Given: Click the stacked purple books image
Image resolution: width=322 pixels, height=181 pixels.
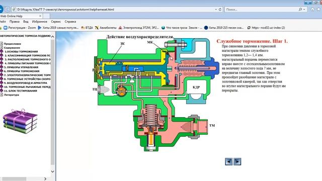Looking at the screenshot, I should 20,121.
